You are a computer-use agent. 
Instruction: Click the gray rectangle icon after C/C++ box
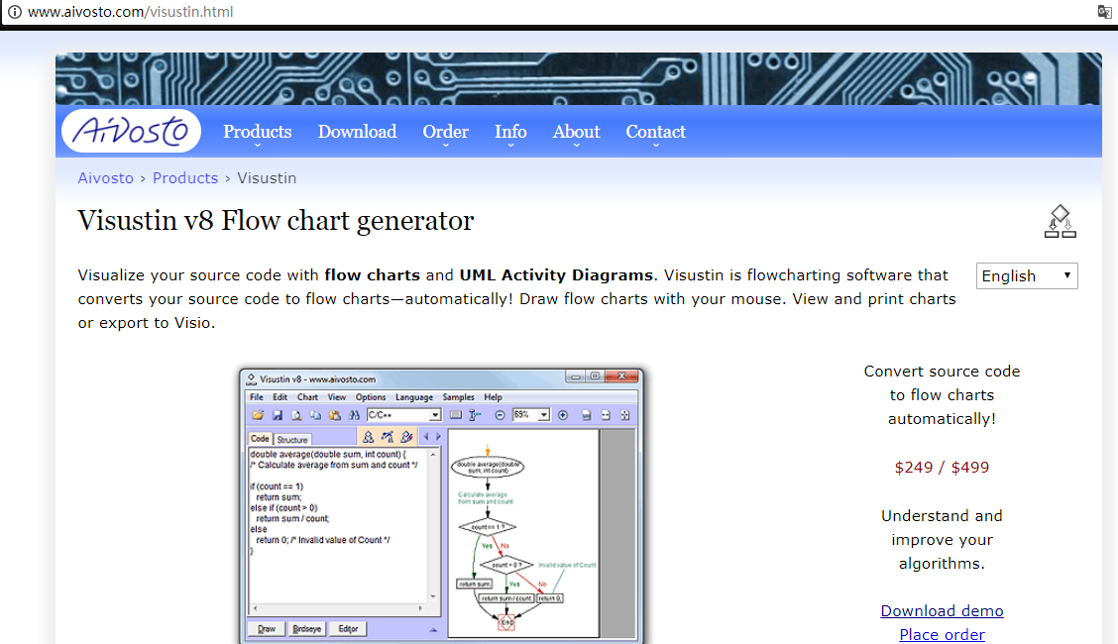pyautogui.click(x=456, y=415)
